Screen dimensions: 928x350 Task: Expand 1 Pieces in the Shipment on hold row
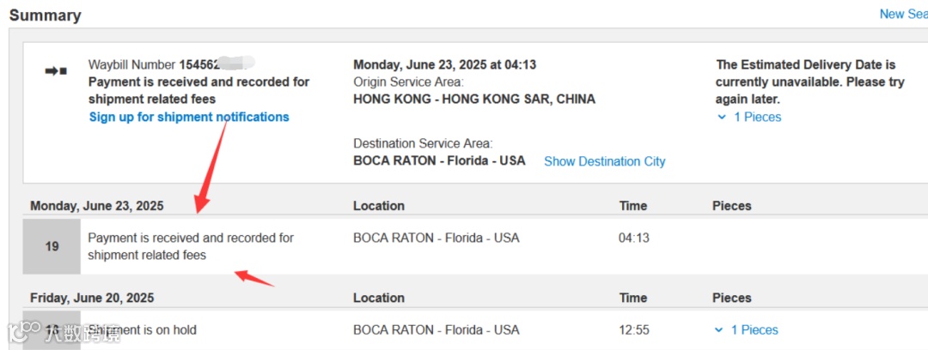click(747, 329)
